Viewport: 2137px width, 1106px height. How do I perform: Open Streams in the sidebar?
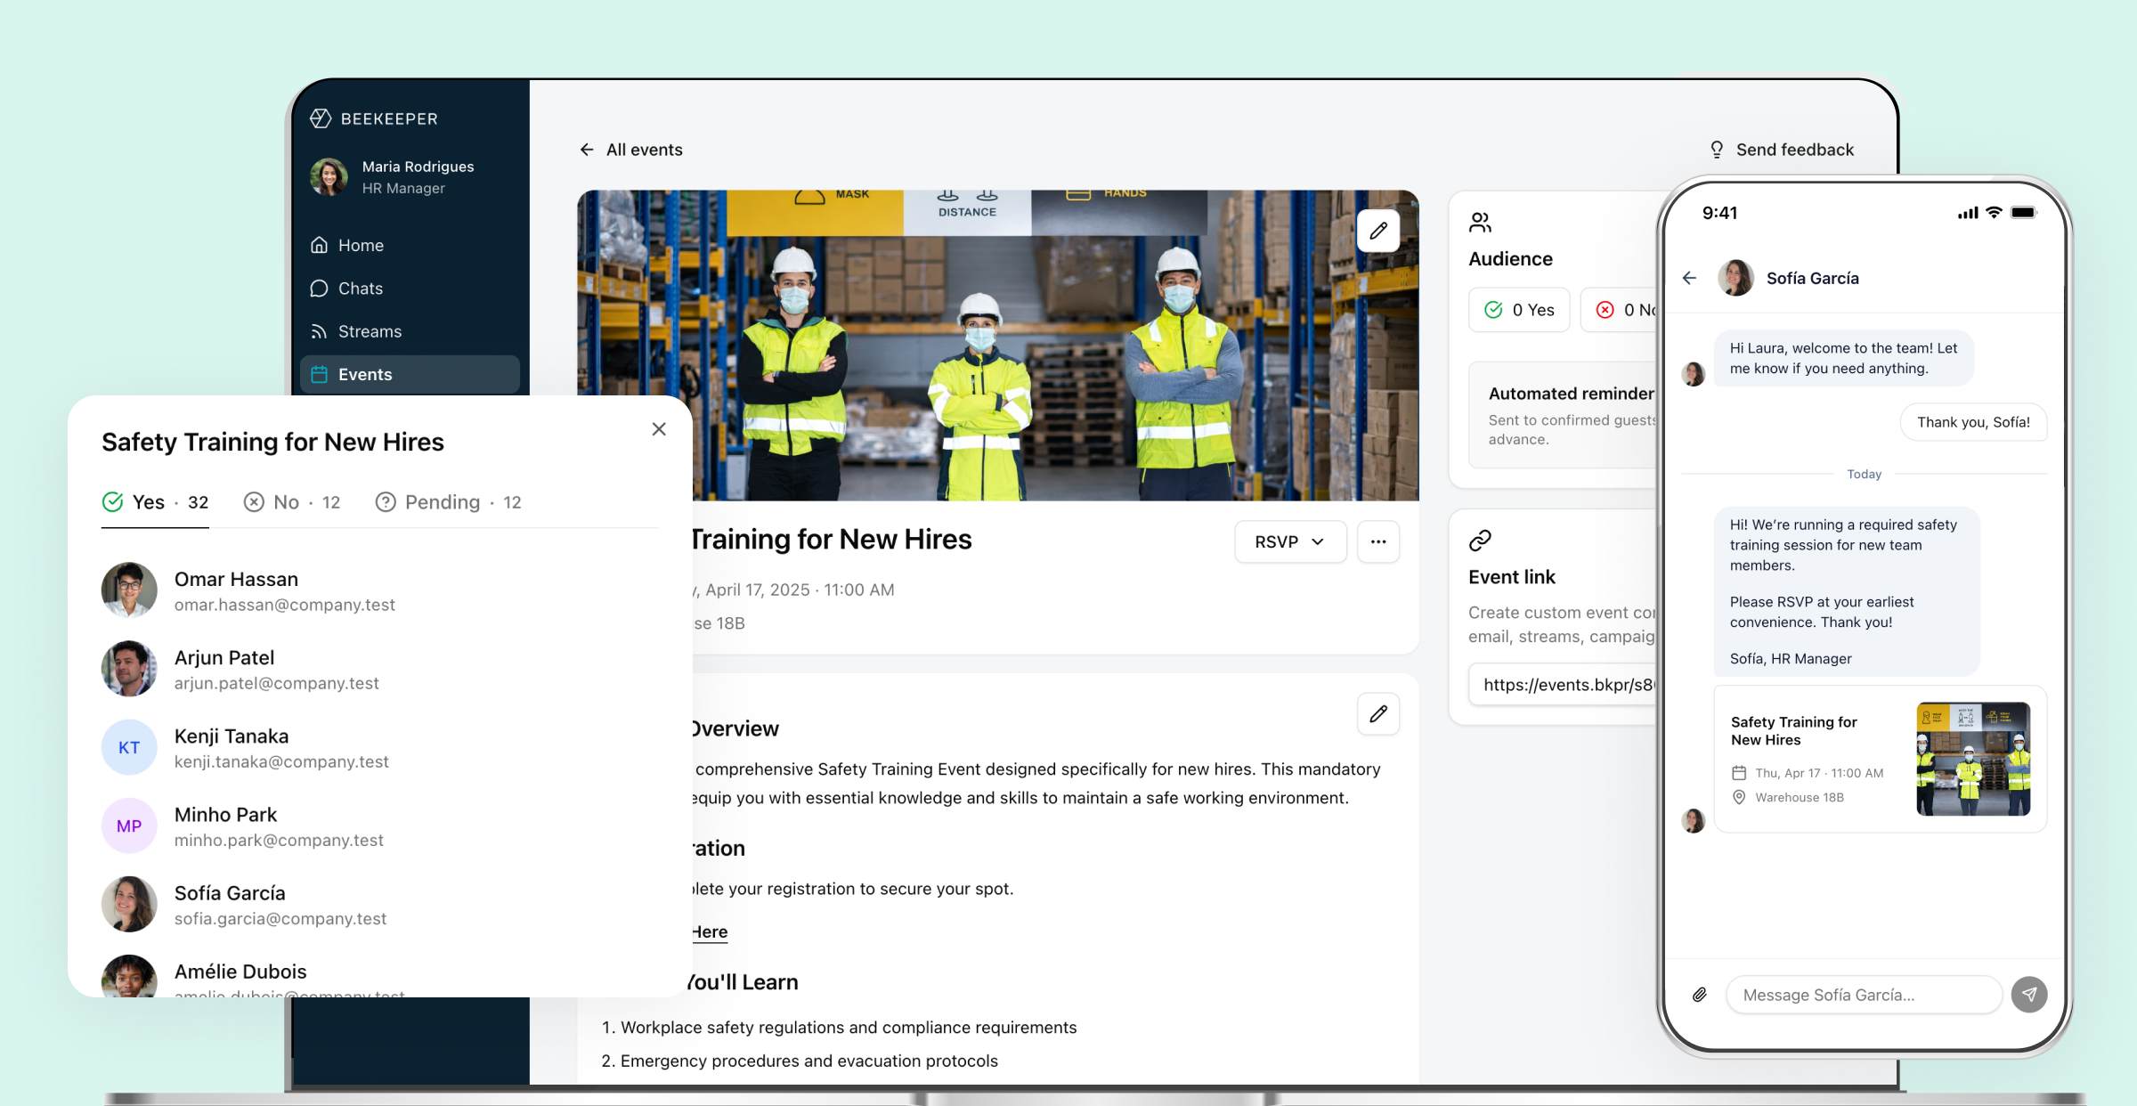click(369, 331)
